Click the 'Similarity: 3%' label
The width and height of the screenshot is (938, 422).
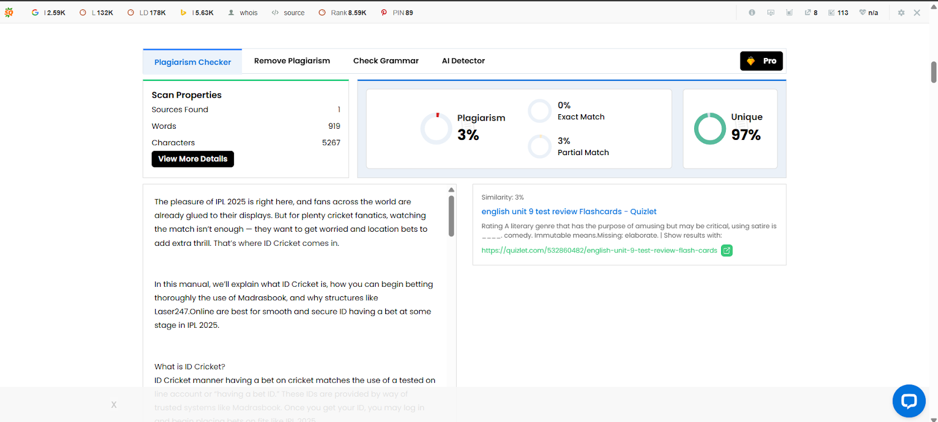point(502,197)
